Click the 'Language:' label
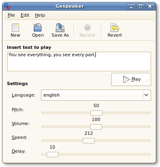This screenshot has height=167, width=160. (x=24, y=95)
